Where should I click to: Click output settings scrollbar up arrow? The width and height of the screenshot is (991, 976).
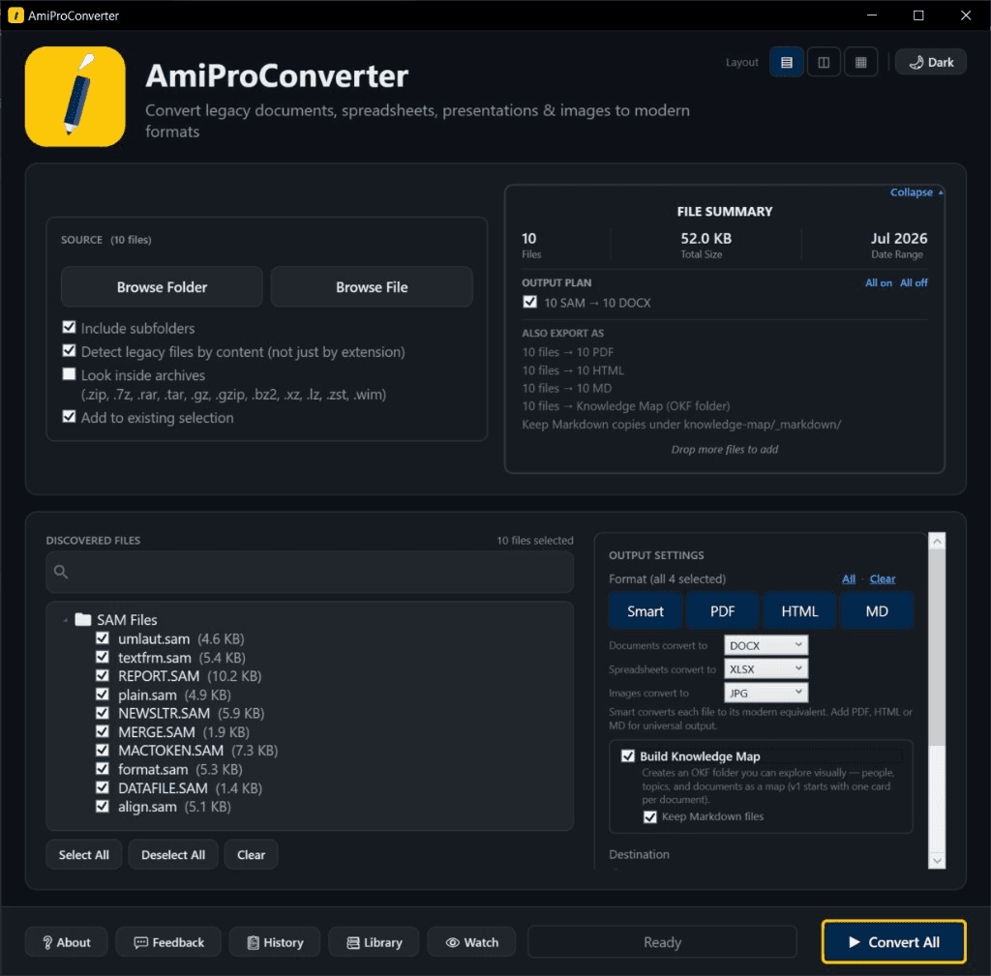(x=937, y=542)
